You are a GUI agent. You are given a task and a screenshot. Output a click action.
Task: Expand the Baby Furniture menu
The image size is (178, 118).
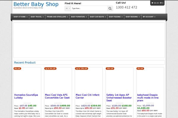tap(79, 17)
